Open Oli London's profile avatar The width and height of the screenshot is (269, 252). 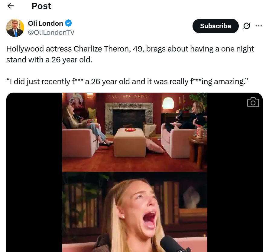[15, 28]
